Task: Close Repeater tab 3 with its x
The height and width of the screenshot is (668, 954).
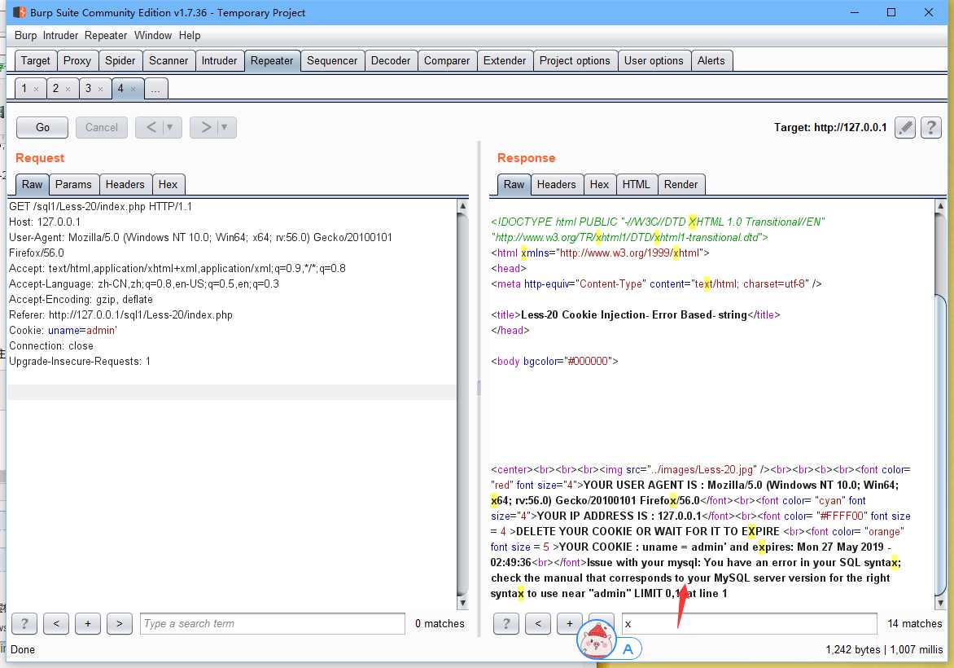Action: tap(101, 89)
